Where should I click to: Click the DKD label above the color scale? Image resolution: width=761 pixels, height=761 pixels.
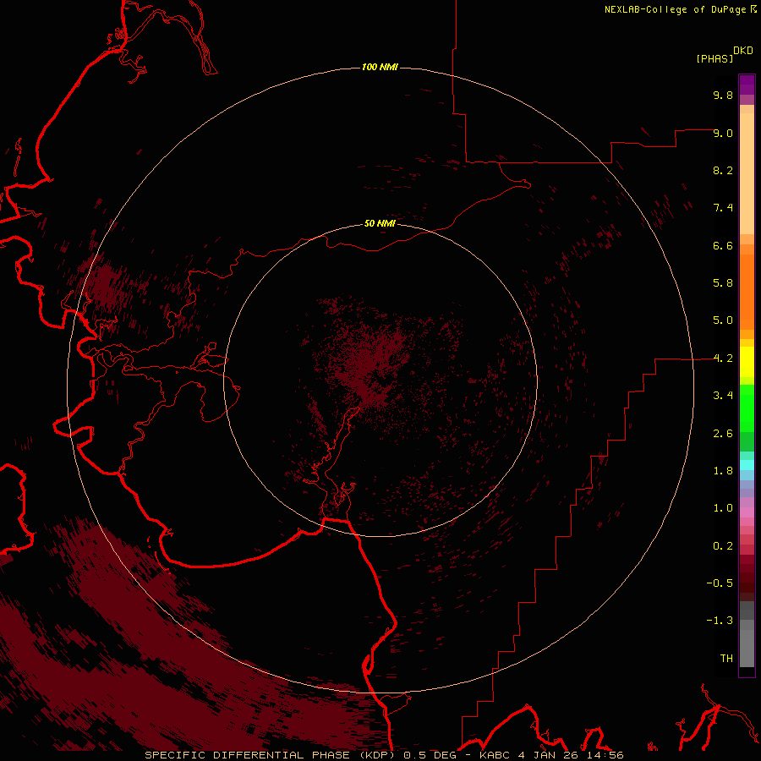743,51
